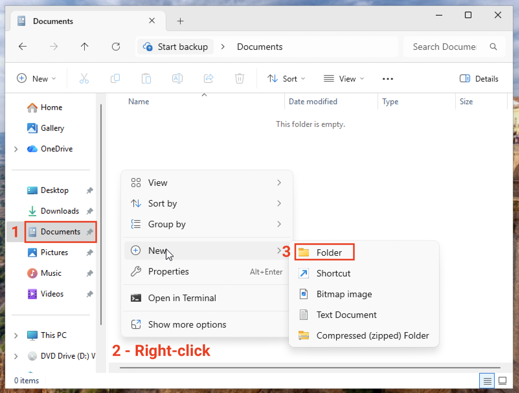Unpin Music using its pin icon

pos(90,273)
